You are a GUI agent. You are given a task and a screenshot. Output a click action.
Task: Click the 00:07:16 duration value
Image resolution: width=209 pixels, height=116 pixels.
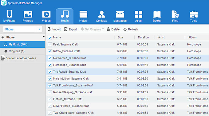point(143,65)
